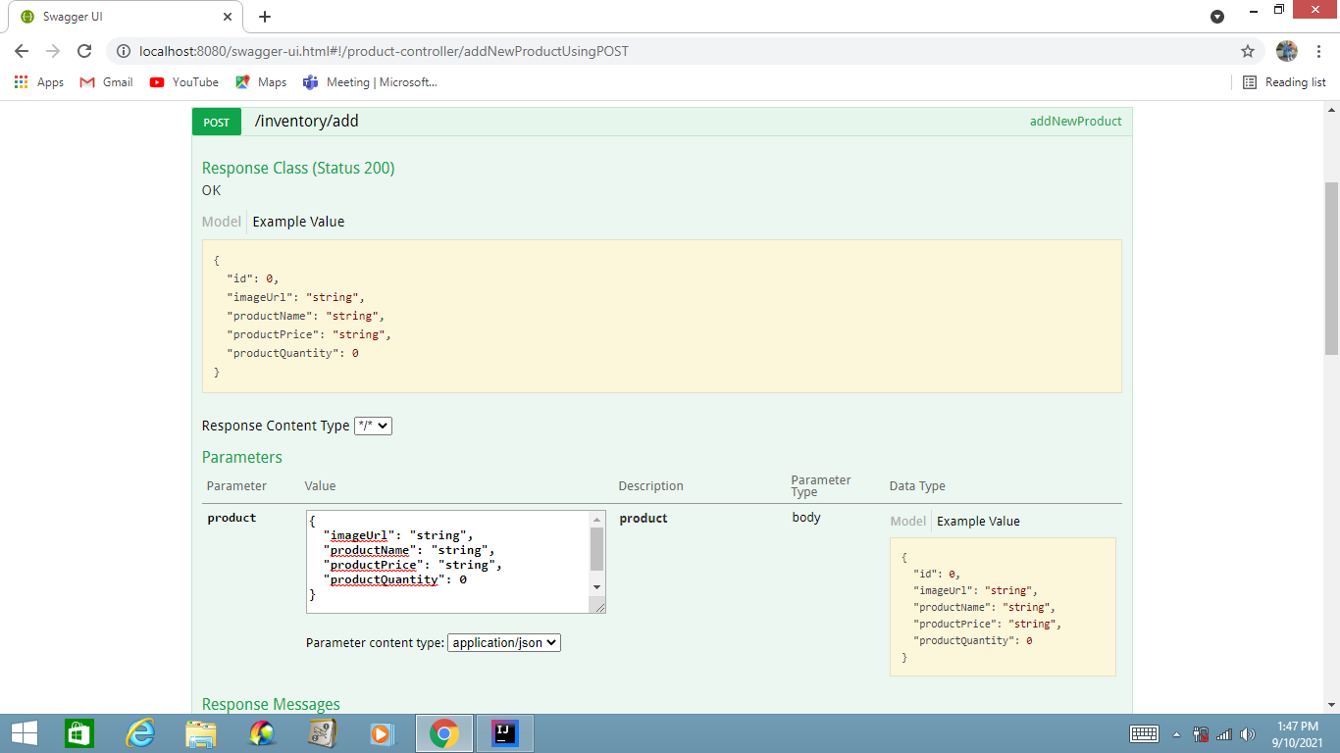Click the back navigation arrow
Viewport: 1340px width, 753px height.
tap(21, 51)
